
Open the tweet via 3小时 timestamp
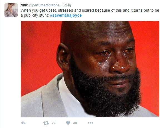[x=67, y=5]
